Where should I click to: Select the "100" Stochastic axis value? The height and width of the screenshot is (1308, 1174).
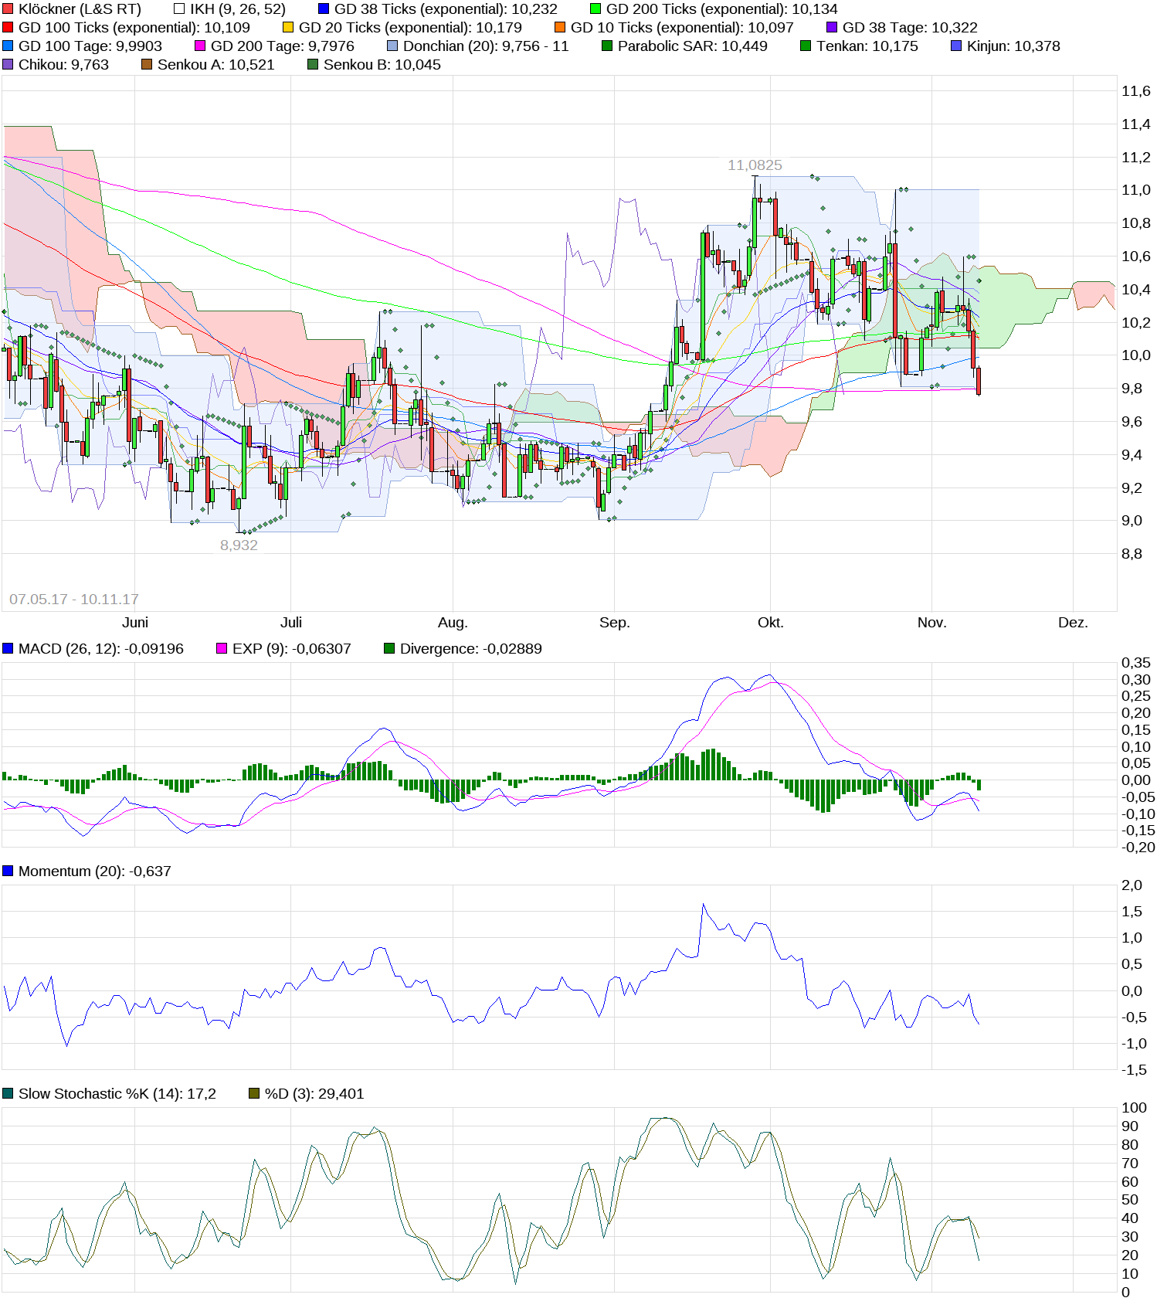click(1135, 1108)
